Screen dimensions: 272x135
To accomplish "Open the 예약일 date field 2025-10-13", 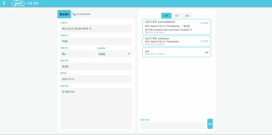I will pos(96,79).
